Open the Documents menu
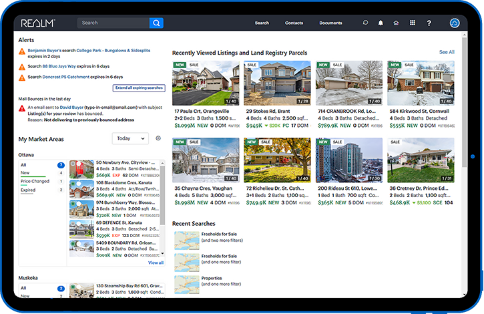The image size is (484, 314). (x=330, y=23)
